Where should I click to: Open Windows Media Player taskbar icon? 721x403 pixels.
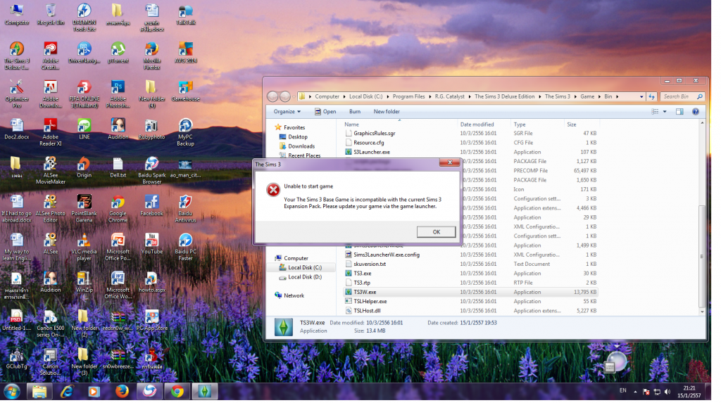(94, 392)
